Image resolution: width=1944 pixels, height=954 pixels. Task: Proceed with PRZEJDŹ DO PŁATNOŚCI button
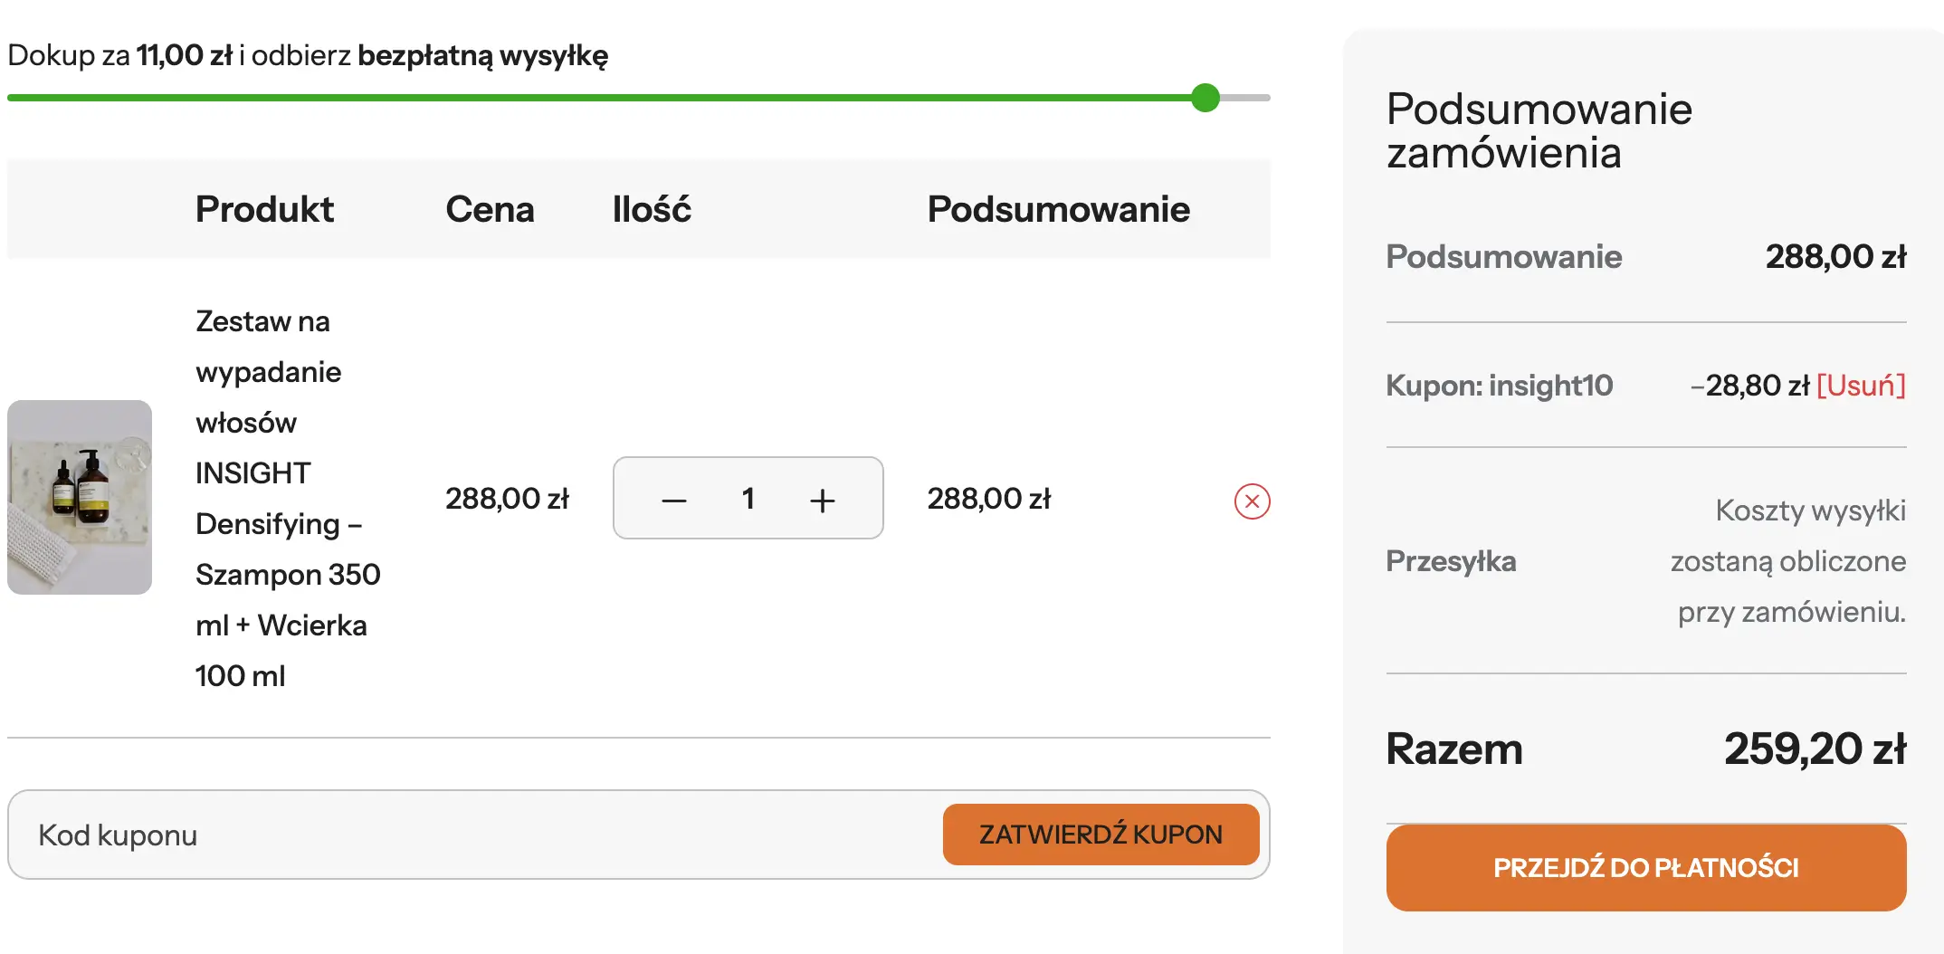(1645, 868)
